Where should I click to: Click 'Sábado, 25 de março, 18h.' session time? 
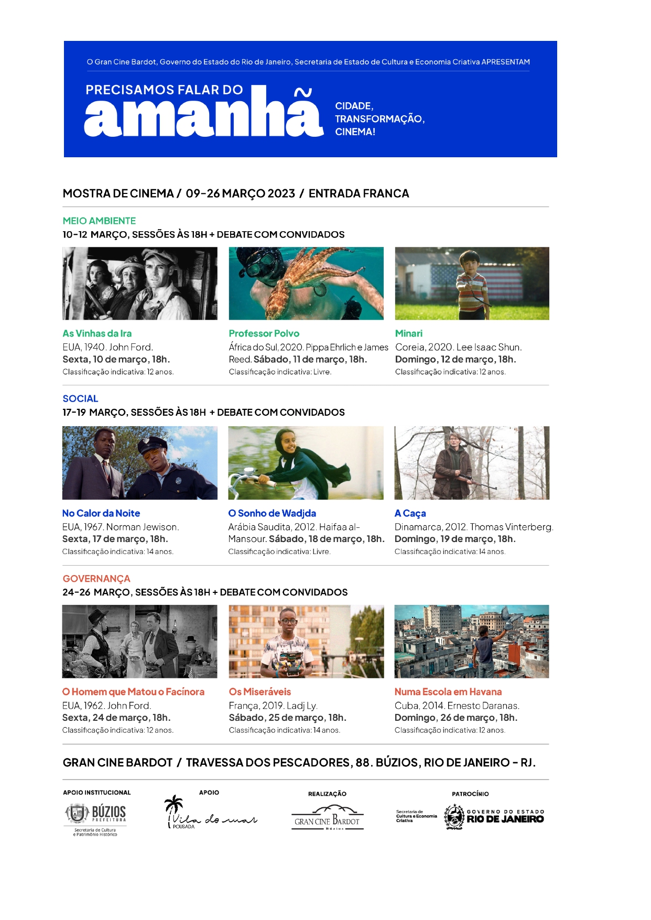[288, 718]
